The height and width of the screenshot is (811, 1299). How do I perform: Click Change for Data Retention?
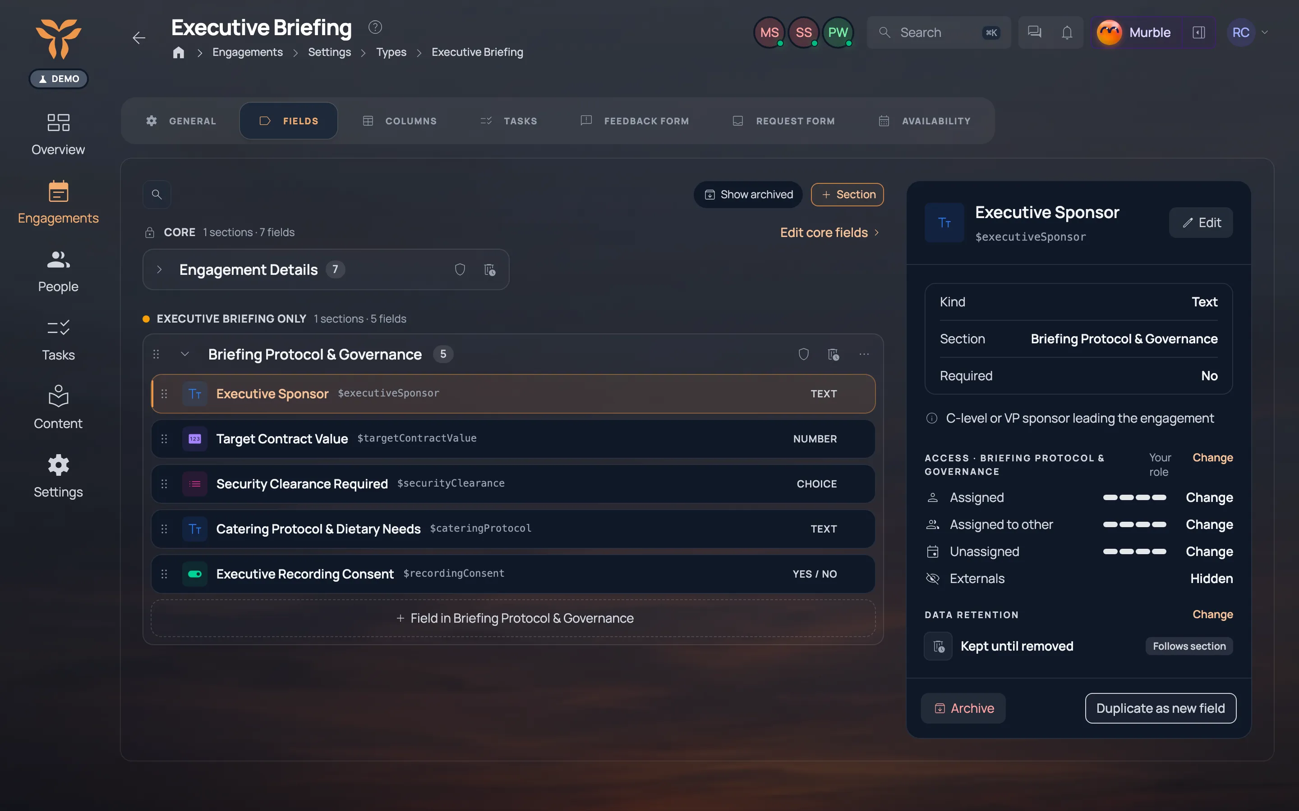pos(1212,614)
